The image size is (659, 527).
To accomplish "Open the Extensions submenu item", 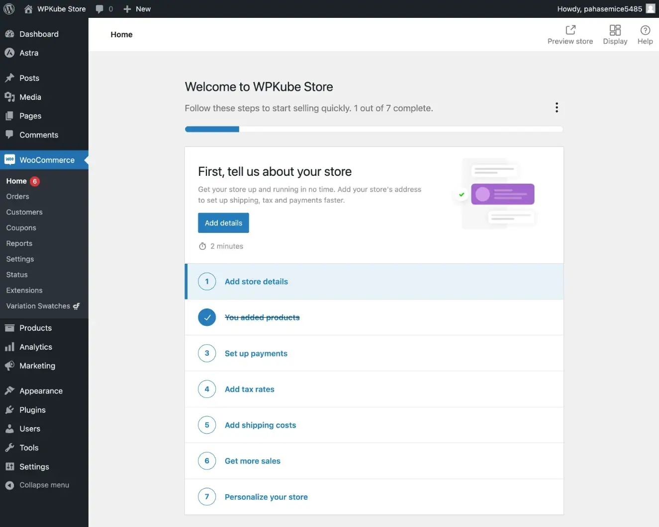I will pos(24,291).
